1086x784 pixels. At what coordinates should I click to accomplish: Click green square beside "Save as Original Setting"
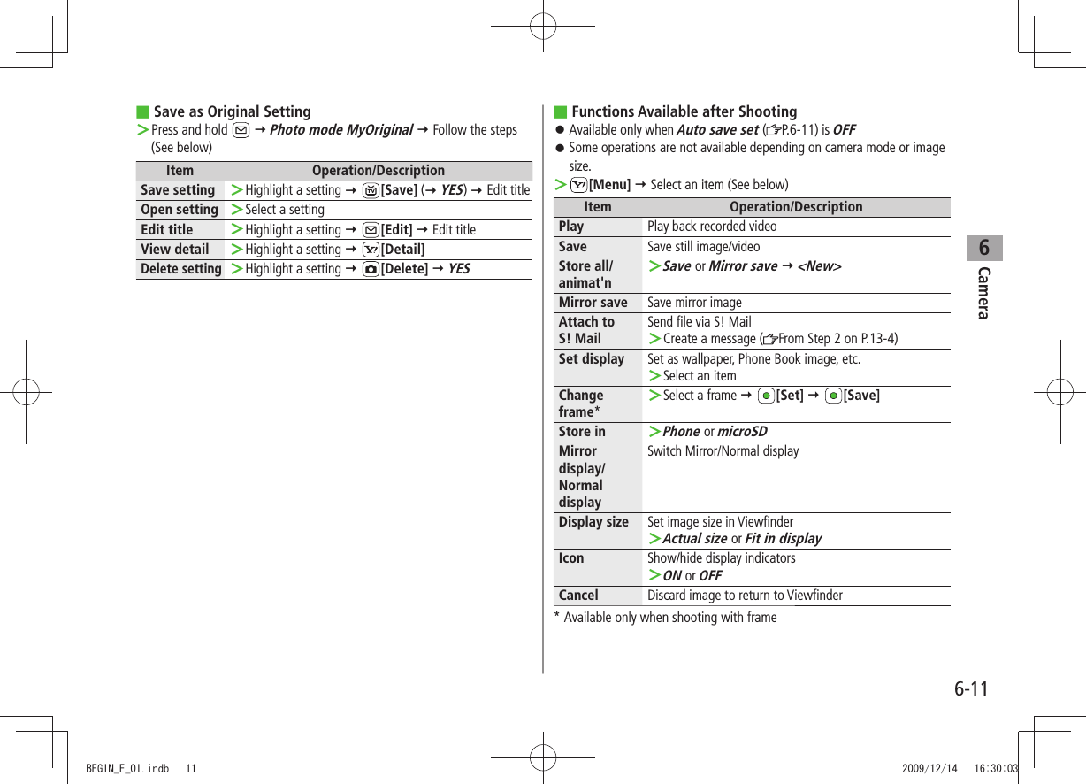pyautogui.click(x=141, y=112)
